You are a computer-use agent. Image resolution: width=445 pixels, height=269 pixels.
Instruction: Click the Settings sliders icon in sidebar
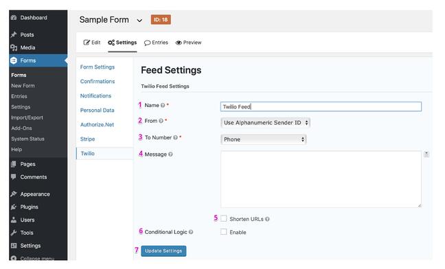(x=14, y=246)
